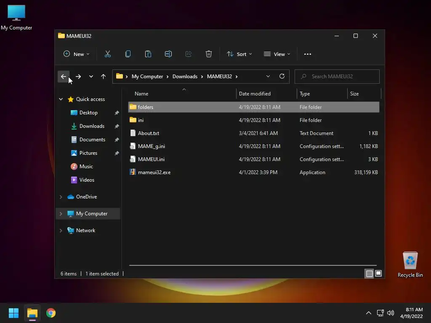Screen dimensions: 431x323
Task: Go back with the left arrow
Action: pos(64,77)
